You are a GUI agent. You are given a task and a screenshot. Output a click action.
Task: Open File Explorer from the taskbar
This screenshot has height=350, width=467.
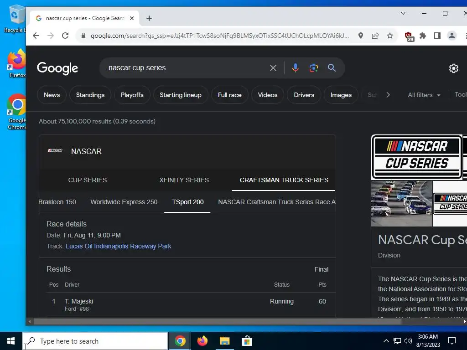(x=224, y=341)
